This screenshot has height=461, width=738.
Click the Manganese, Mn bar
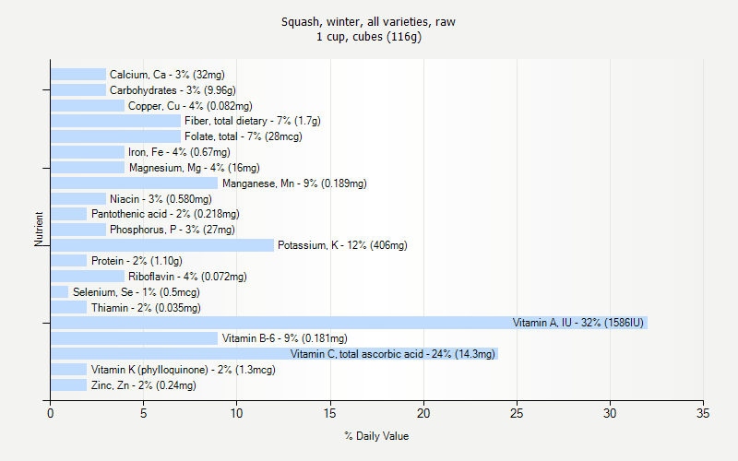tap(134, 183)
